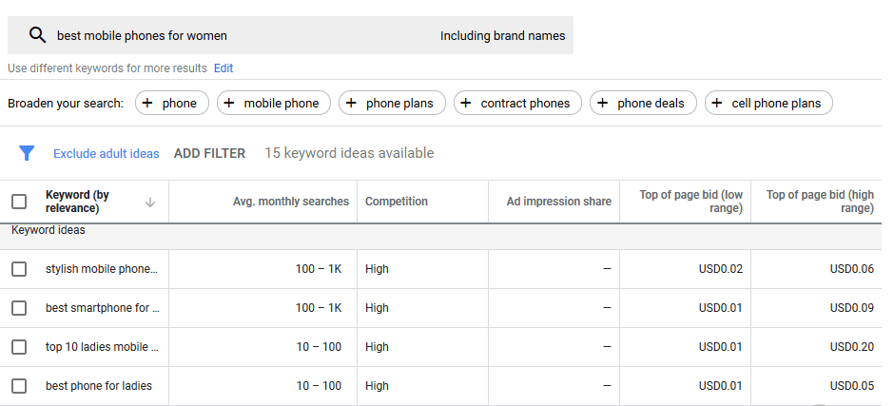This screenshot has width=894, height=406.
Task: Click the 'USD0.06' high bid value
Action: 852,268
